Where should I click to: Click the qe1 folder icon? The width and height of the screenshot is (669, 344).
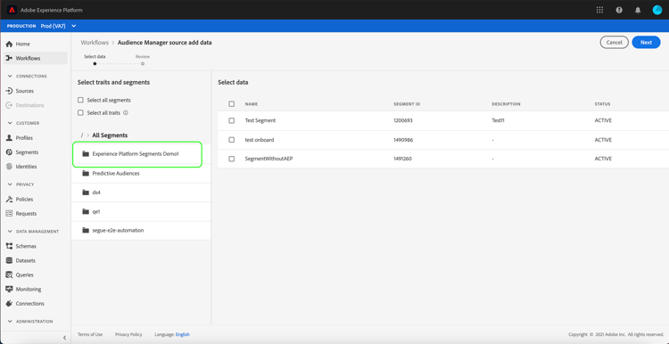[86, 211]
